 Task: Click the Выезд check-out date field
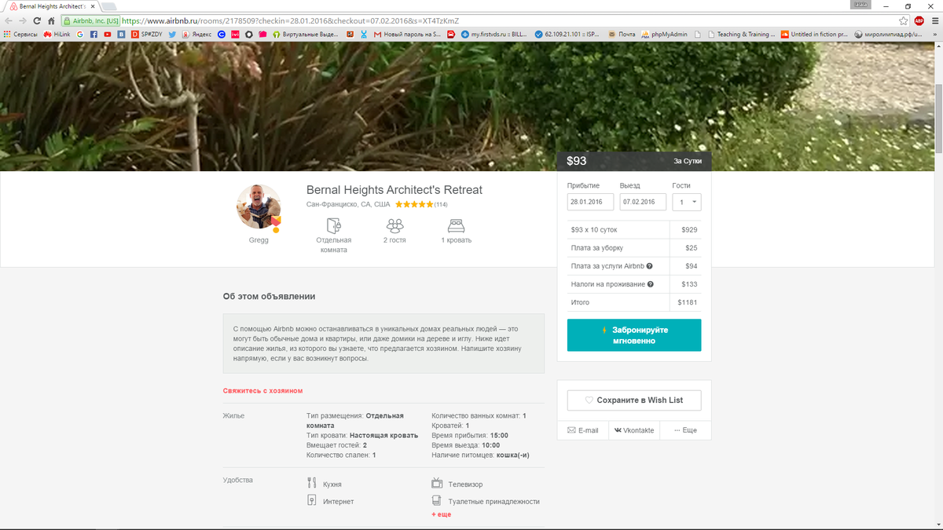coord(643,202)
